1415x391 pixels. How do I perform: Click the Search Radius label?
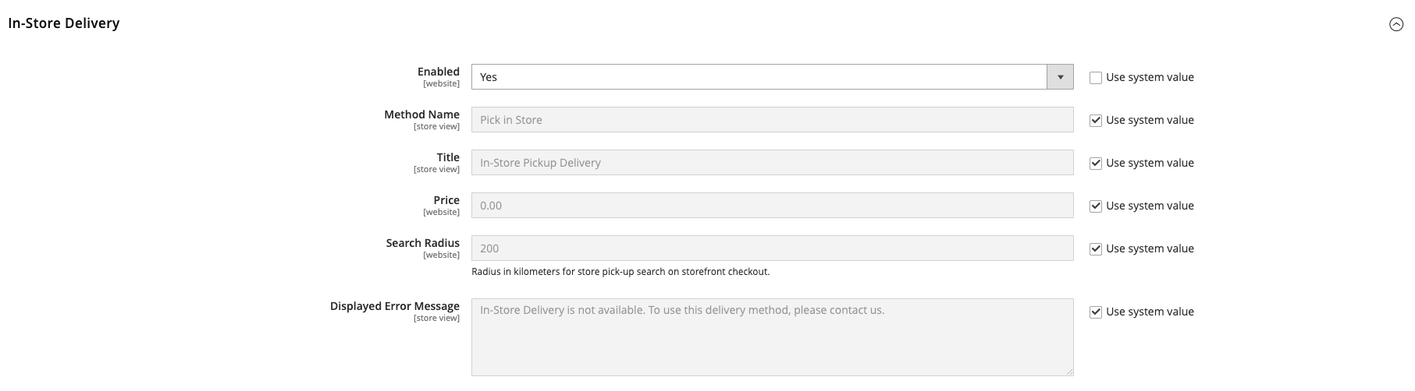click(x=422, y=243)
